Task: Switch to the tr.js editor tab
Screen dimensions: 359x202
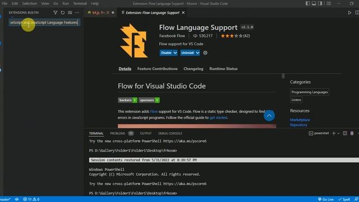Action: click(101, 12)
